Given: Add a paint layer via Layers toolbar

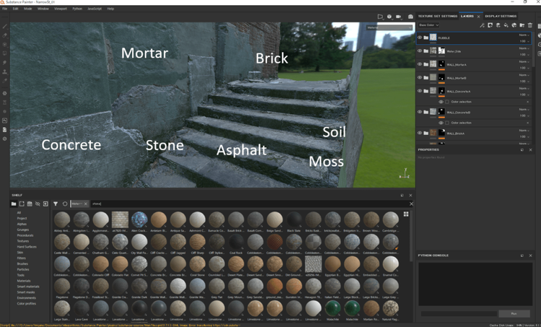Looking at the screenshot, I should pos(498,25).
